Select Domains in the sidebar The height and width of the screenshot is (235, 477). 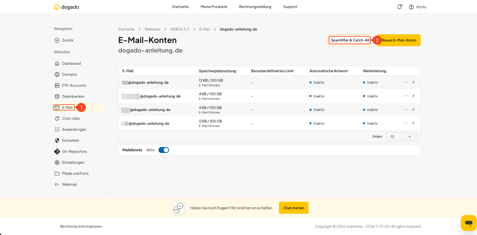pyautogui.click(x=69, y=74)
